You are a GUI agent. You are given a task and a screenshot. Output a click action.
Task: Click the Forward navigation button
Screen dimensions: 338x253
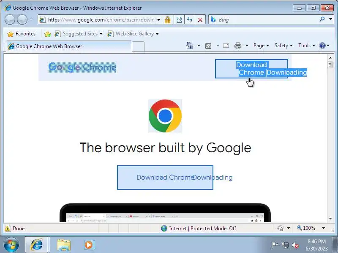[x=22, y=19]
